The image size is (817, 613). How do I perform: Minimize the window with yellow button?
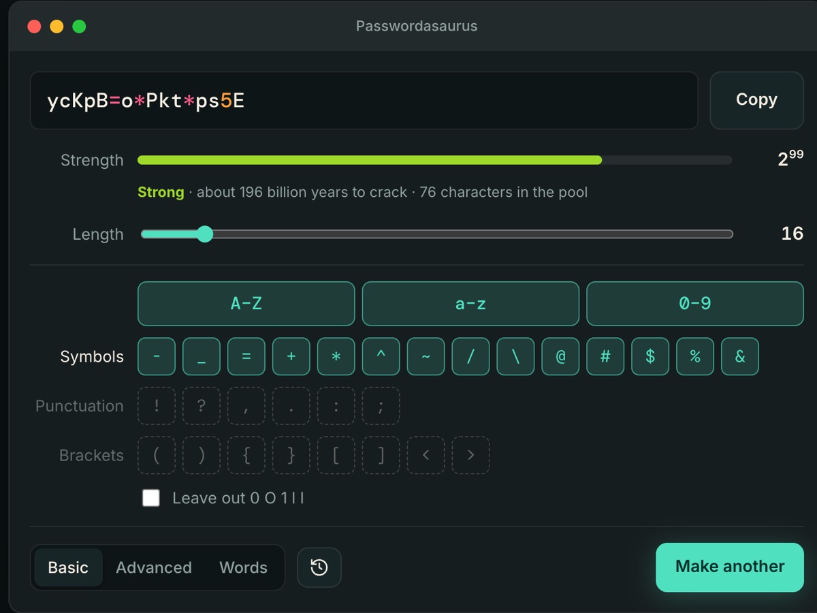tap(57, 27)
